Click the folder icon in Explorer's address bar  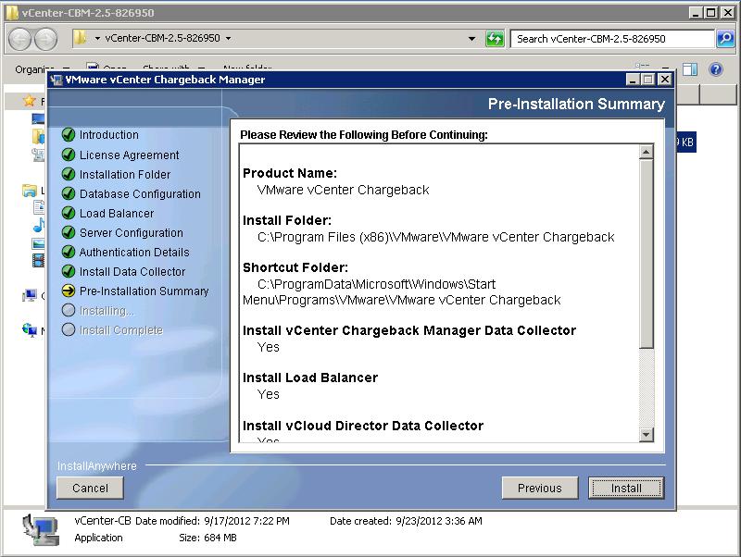pos(81,38)
